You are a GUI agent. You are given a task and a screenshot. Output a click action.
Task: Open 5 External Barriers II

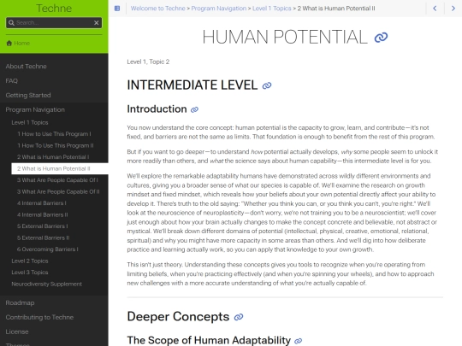coord(44,238)
